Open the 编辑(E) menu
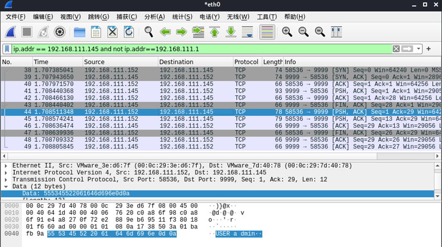The width and height of the screenshot is (442, 247). tap(43, 17)
